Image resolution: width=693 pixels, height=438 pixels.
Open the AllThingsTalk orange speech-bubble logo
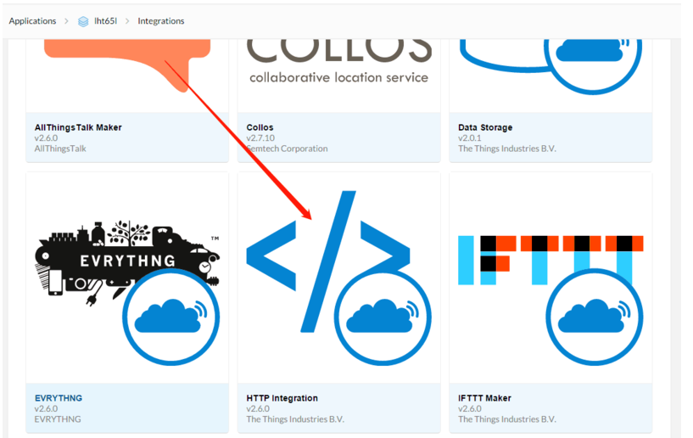pos(127,65)
